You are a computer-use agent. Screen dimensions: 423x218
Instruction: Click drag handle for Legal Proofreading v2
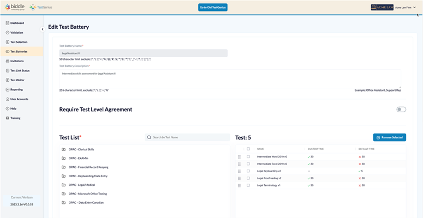239,178
